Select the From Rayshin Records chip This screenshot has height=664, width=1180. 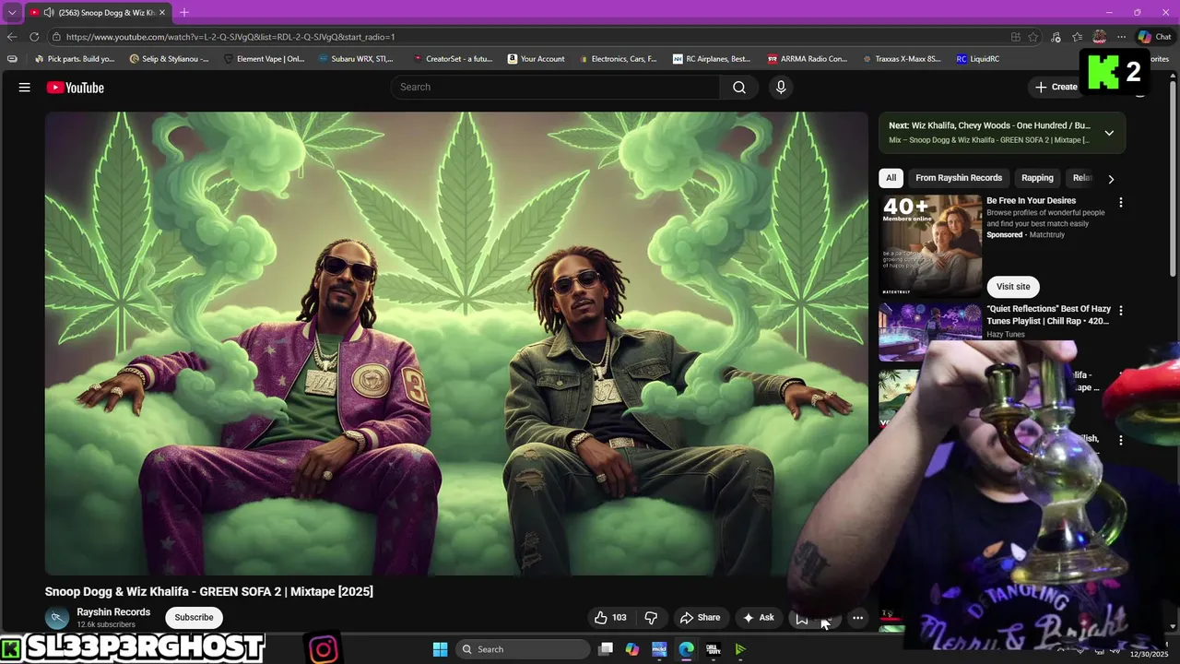click(x=959, y=178)
